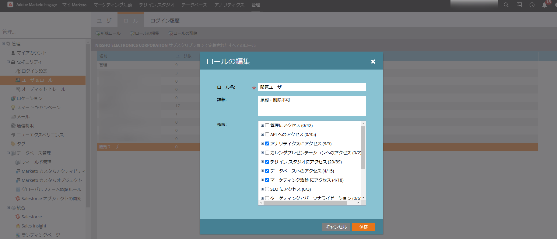
Task: Check the 管理にアクセス permission checkbox
Action: [267, 125]
